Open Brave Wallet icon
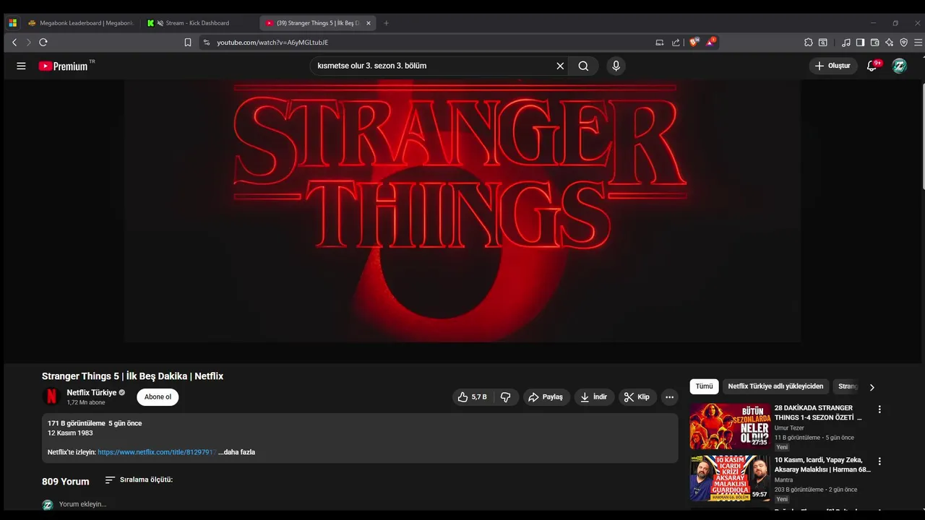 (x=874, y=43)
